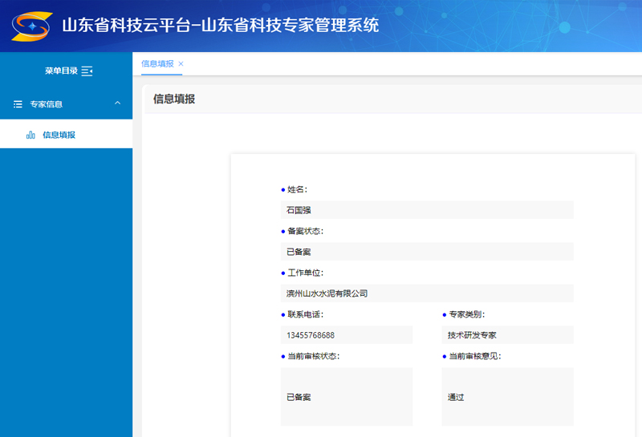Click the 当前审核意见 text area showing 通过

(x=507, y=397)
